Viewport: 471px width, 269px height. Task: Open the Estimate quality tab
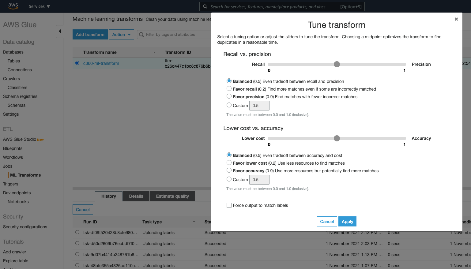172,196
